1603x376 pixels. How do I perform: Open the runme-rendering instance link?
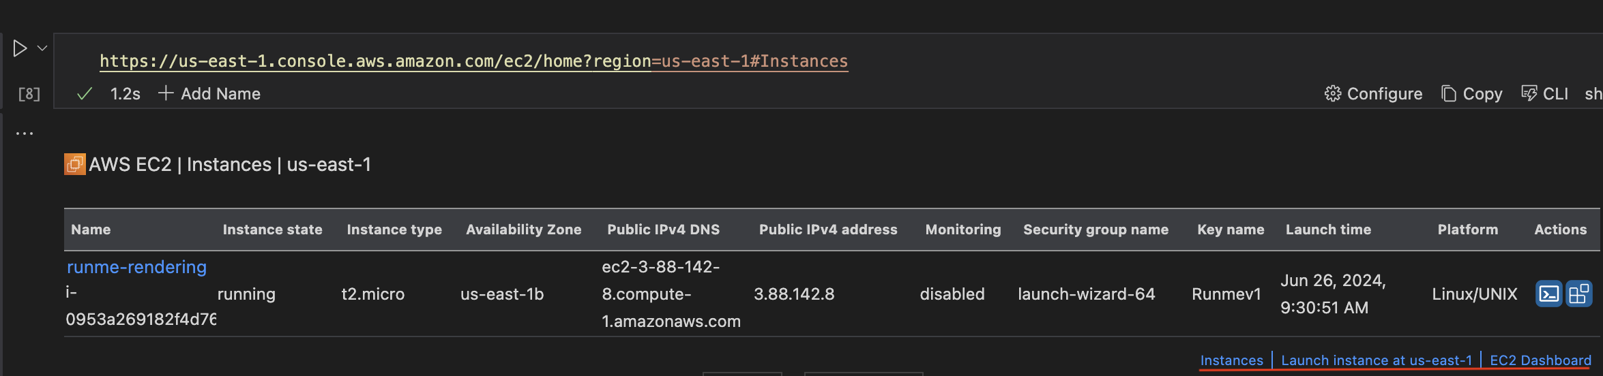pos(136,267)
